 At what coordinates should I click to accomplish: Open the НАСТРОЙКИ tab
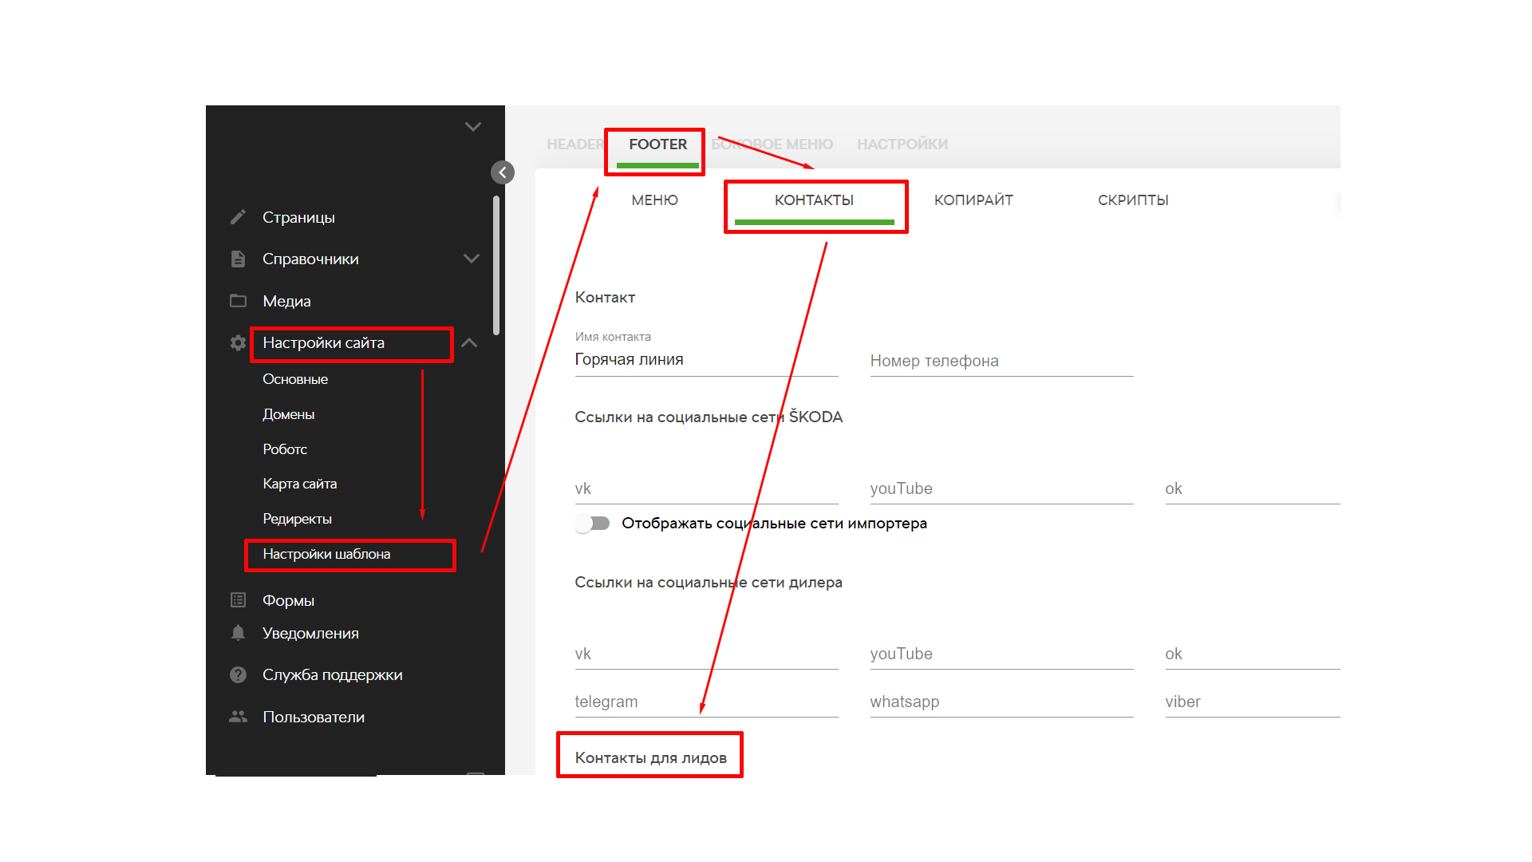[x=902, y=144]
